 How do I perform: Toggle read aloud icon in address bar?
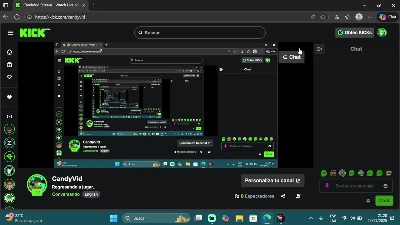coord(313,17)
